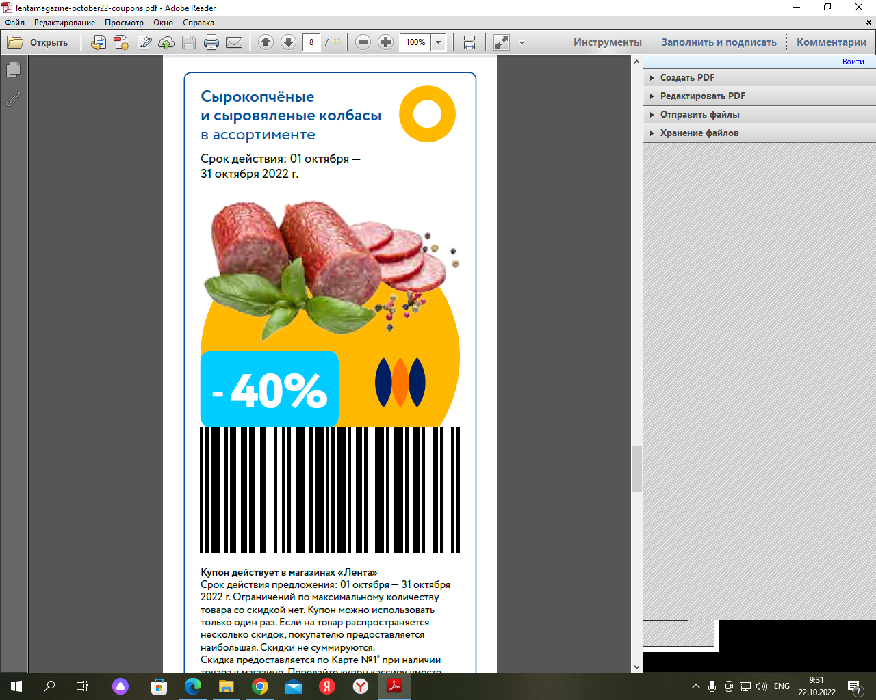Click the page number input field

(x=311, y=42)
